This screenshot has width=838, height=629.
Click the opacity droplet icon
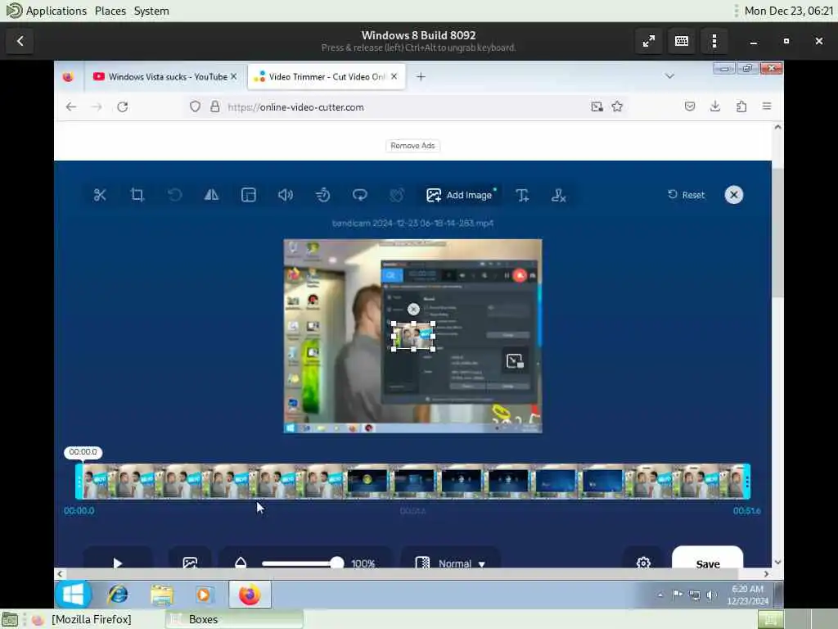[x=241, y=563]
